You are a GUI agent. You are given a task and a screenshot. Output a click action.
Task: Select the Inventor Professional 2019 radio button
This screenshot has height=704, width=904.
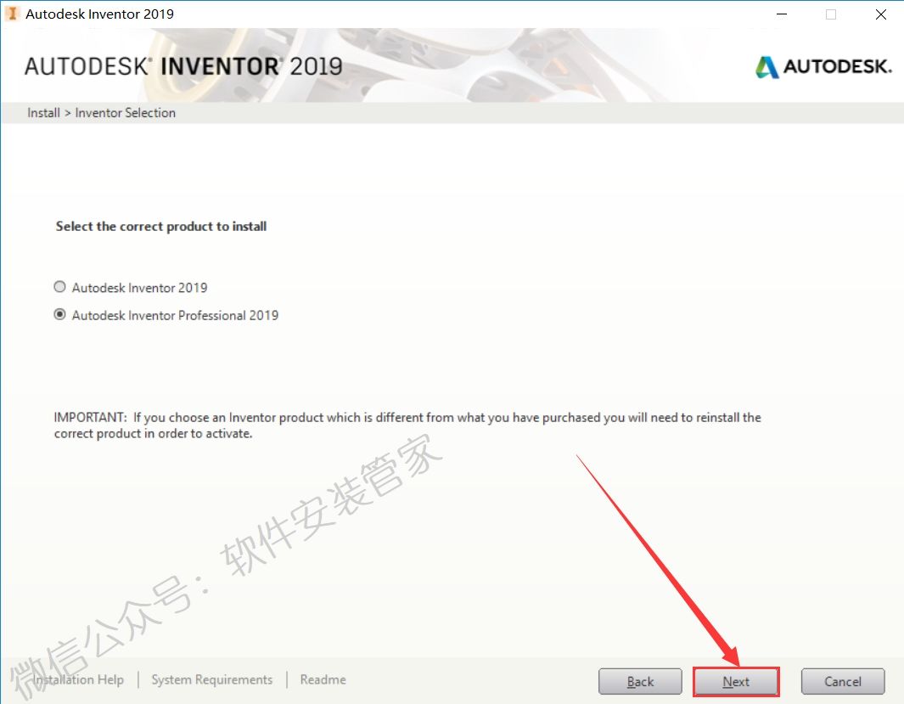pyautogui.click(x=59, y=314)
